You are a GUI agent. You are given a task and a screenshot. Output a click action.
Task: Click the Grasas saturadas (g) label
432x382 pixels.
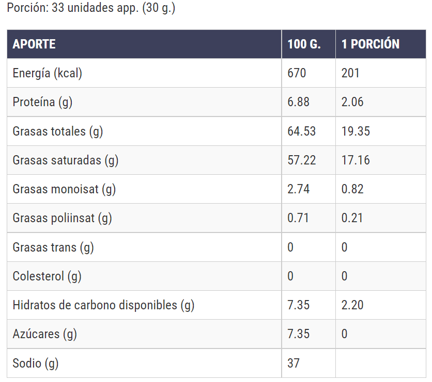pos(66,160)
